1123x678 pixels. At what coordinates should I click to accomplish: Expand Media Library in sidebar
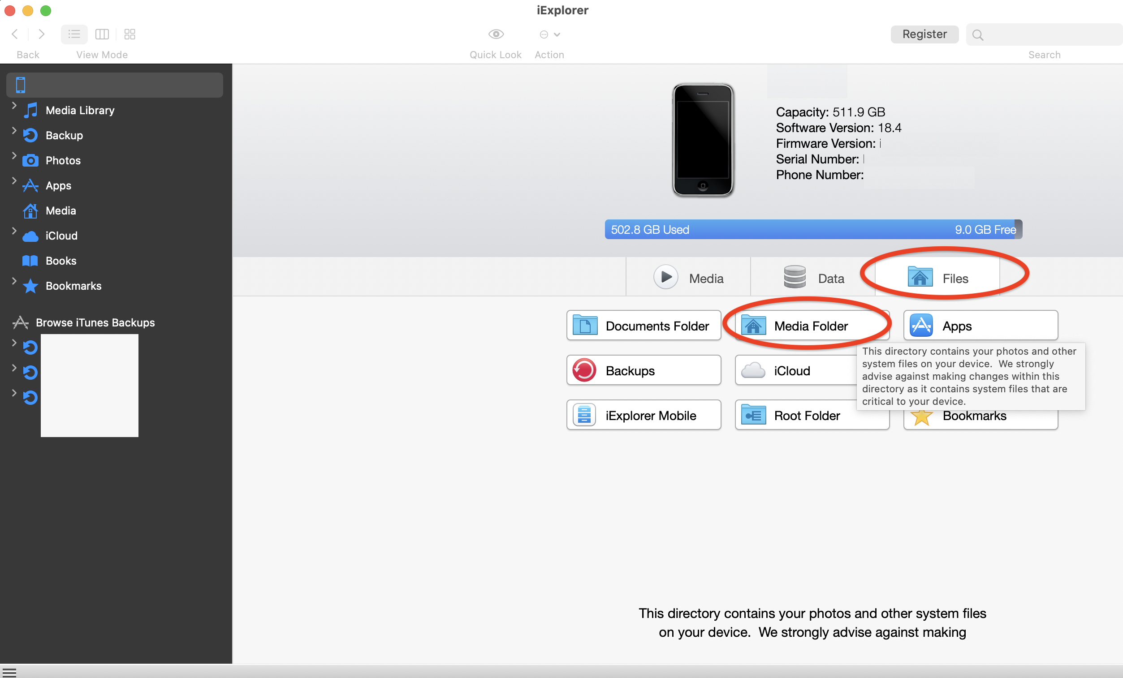coord(14,106)
